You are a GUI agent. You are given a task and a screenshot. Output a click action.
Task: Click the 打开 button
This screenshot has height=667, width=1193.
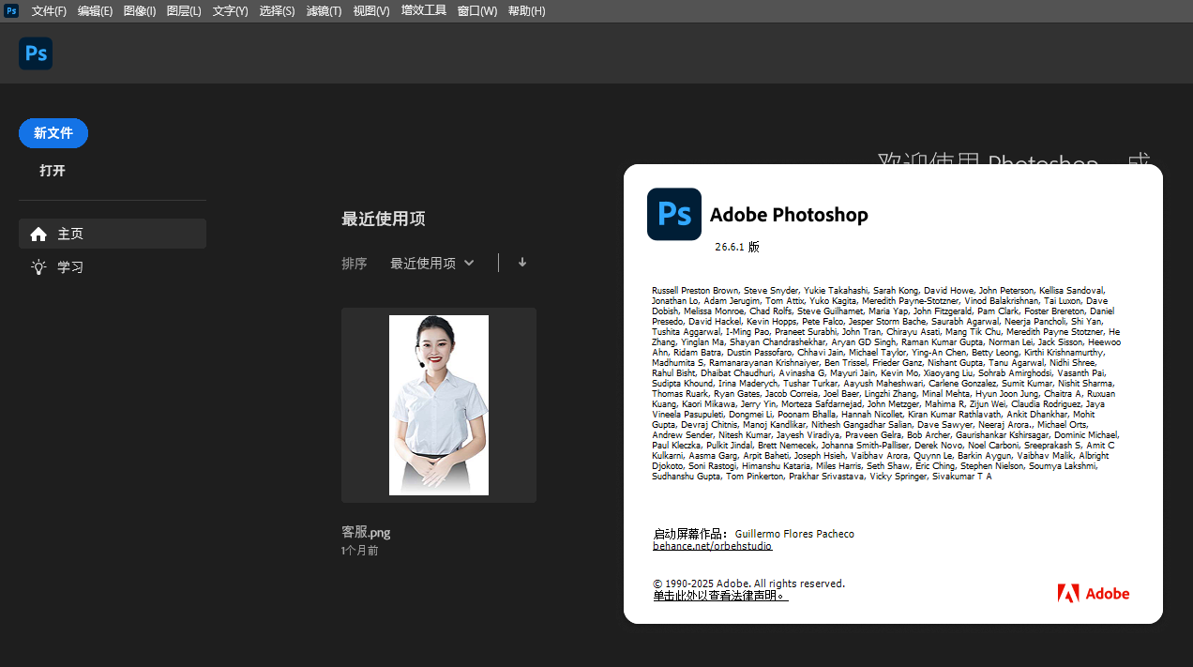pyautogui.click(x=53, y=171)
